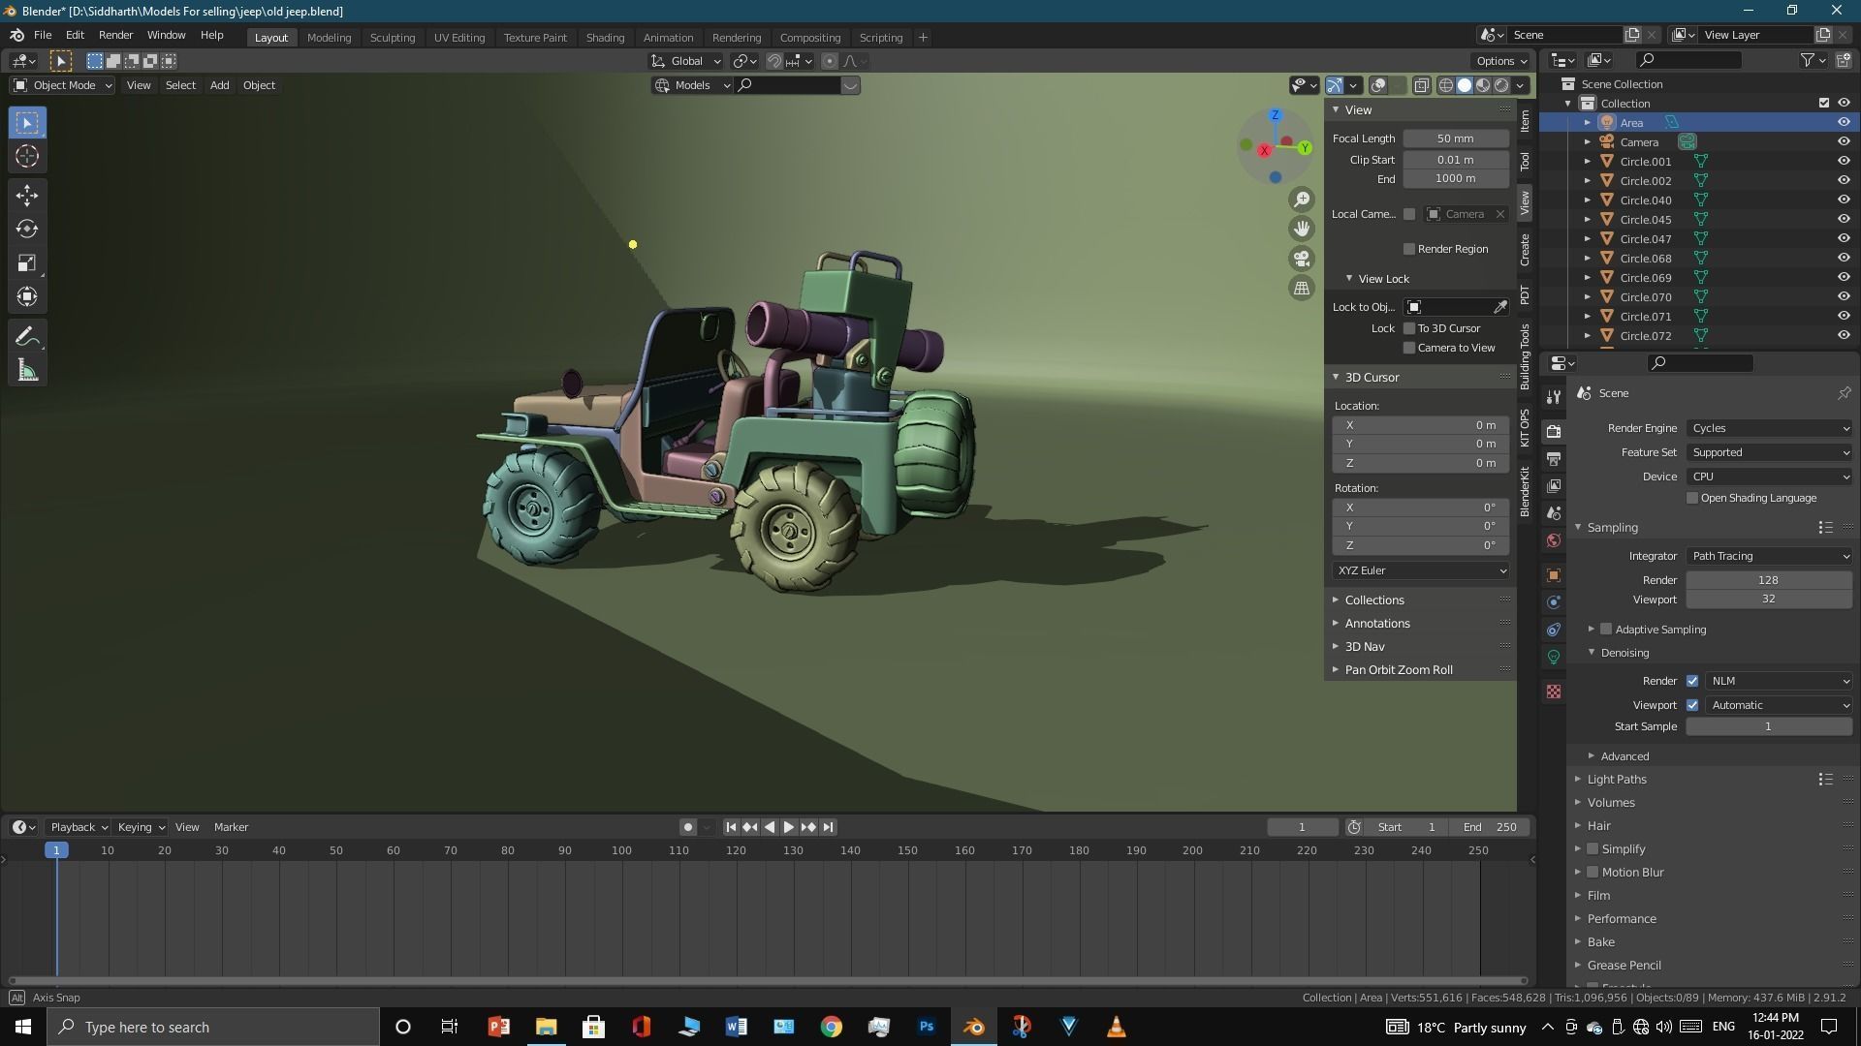Open the World properties tab icon
The height and width of the screenshot is (1046, 1861).
tap(1554, 539)
